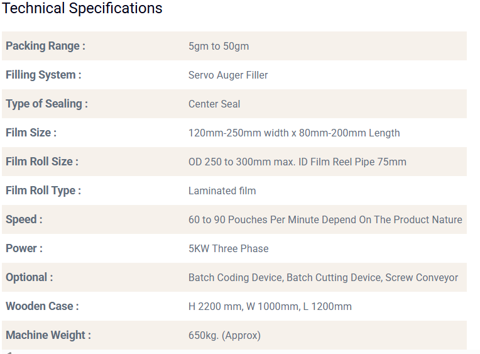Click the Type of Sealing label
This screenshot has width=480, height=354.
[46, 104]
